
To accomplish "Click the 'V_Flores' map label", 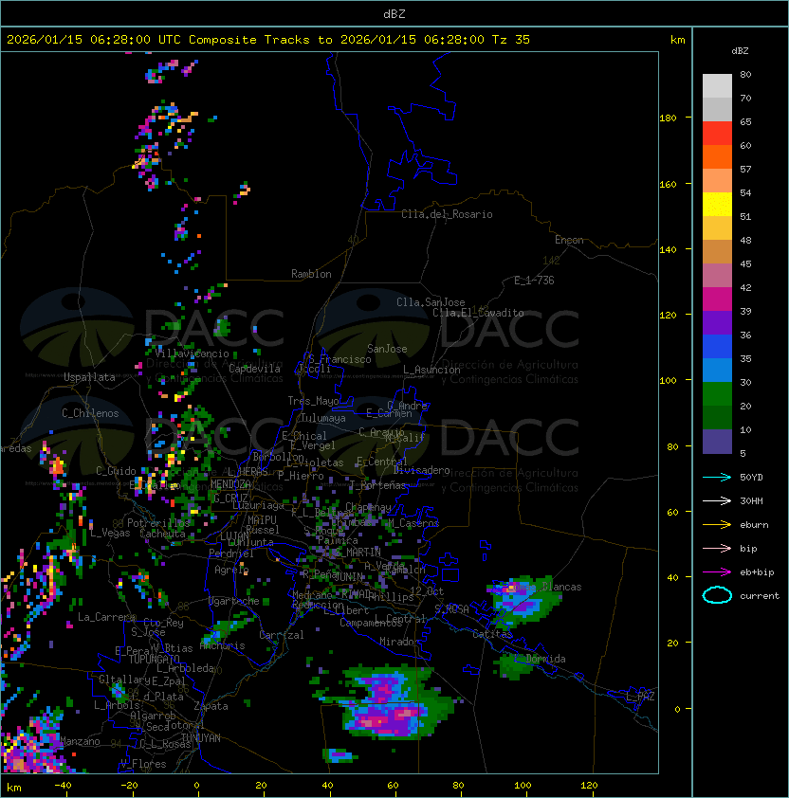I will [x=143, y=764].
